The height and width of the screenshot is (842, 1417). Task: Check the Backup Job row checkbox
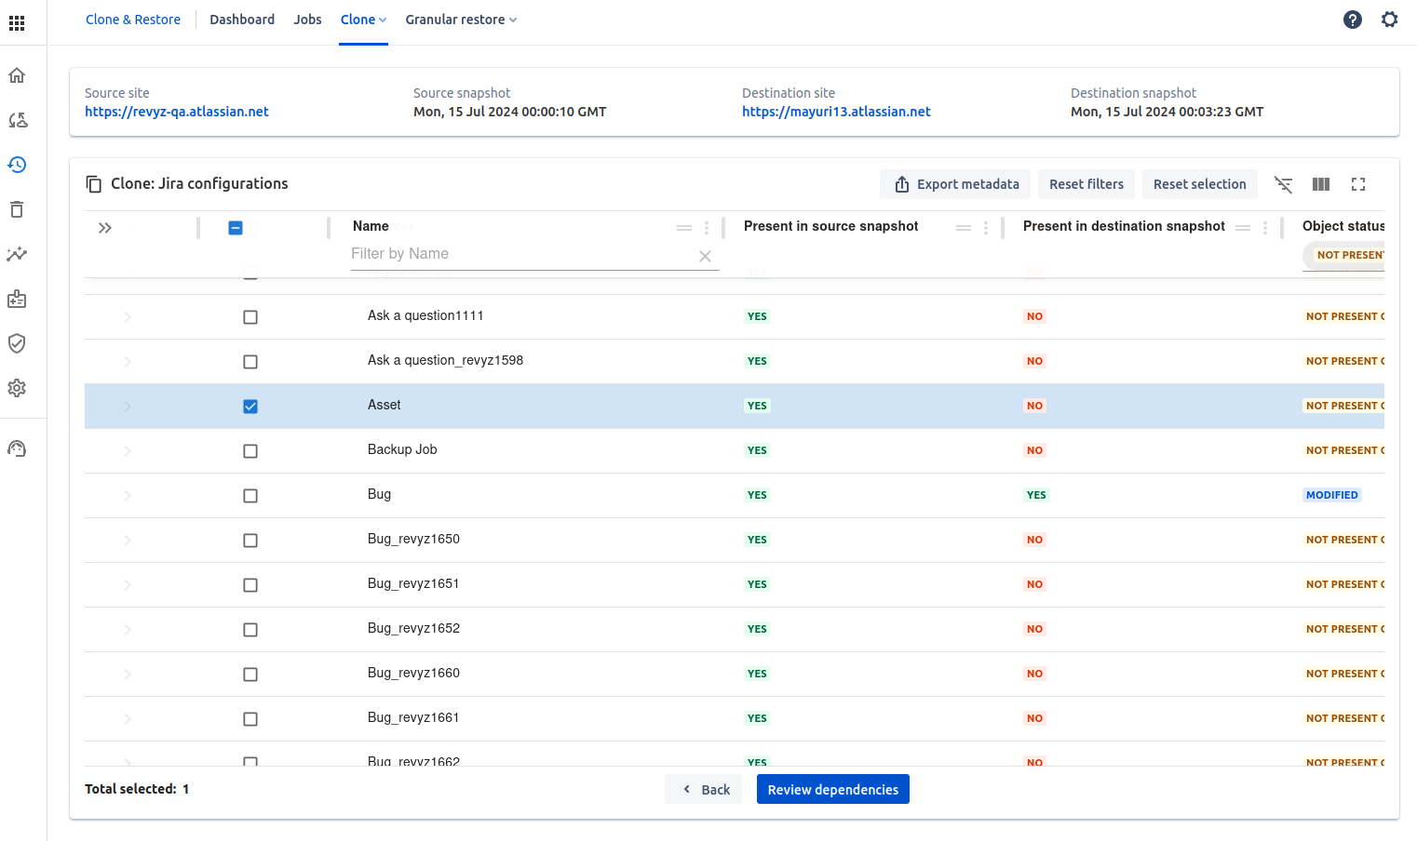pyautogui.click(x=250, y=451)
